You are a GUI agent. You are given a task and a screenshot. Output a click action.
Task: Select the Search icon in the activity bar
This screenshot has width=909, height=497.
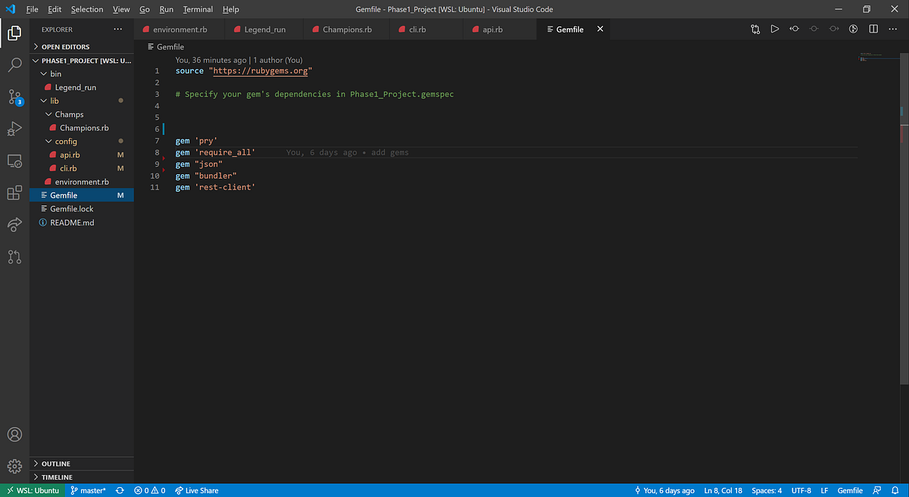pyautogui.click(x=14, y=65)
